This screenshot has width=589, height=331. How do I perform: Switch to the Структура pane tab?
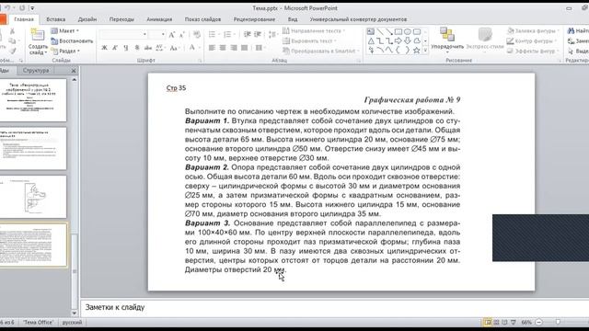[x=36, y=70]
